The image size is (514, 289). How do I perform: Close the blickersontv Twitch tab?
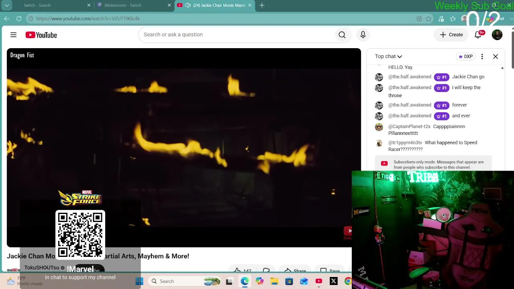(x=169, y=5)
